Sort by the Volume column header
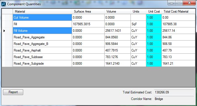 click(x=118, y=12)
